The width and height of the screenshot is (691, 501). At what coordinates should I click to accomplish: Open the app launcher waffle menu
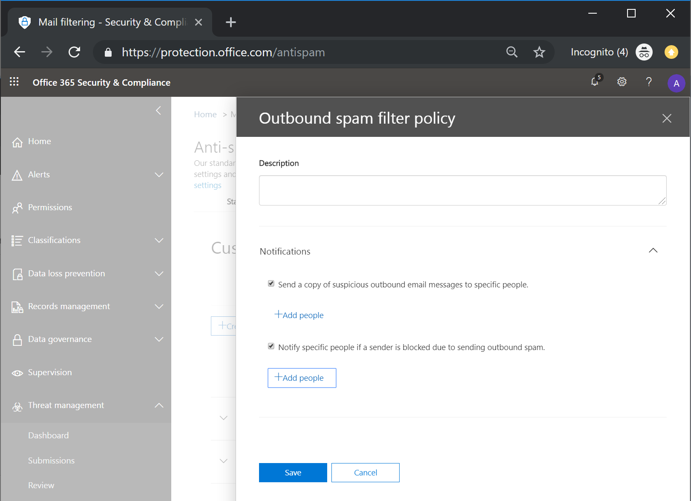tap(14, 81)
